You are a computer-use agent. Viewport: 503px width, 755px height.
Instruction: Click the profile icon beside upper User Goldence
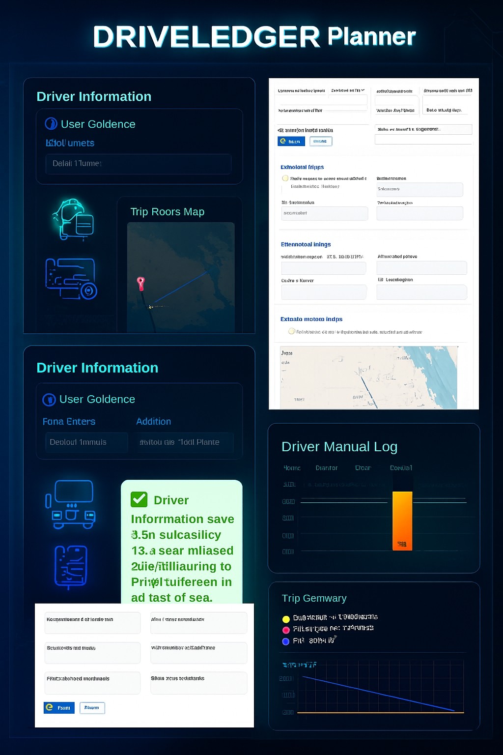51,124
